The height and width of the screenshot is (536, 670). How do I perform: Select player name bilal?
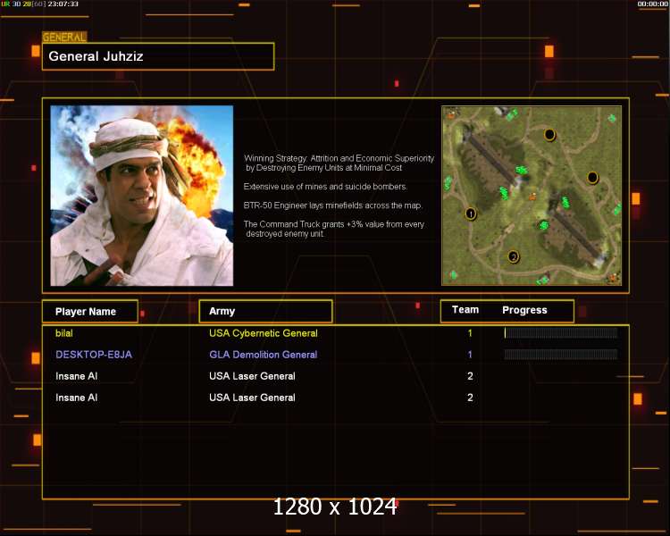(64, 333)
